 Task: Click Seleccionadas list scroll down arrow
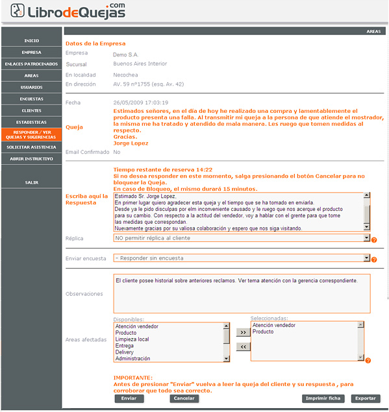361,357
